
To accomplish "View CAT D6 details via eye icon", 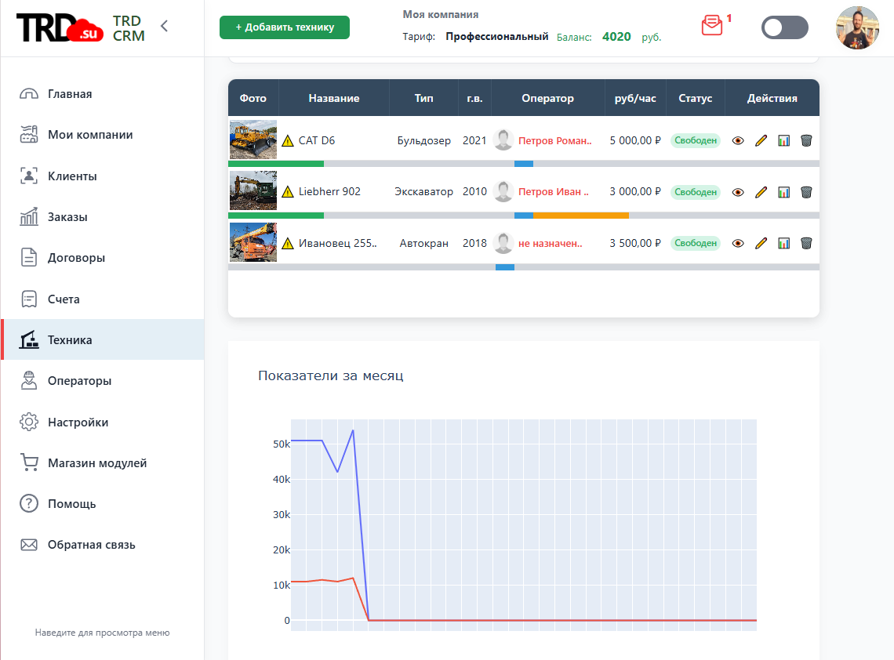I will point(738,141).
